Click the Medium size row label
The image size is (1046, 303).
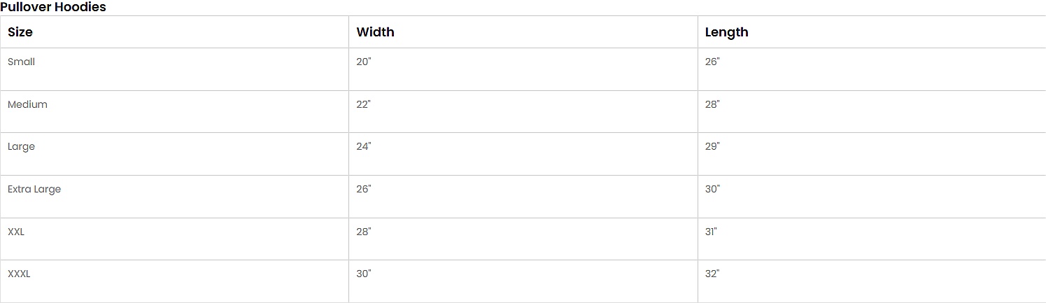[27, 104]
